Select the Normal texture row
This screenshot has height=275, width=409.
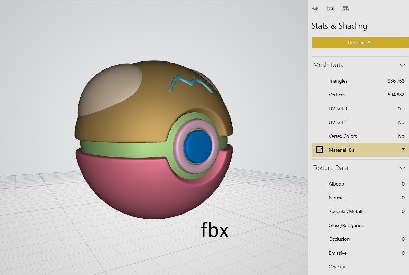click(360, 198)
